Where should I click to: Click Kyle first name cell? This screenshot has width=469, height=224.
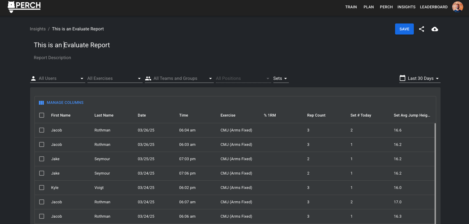[55, 188]
